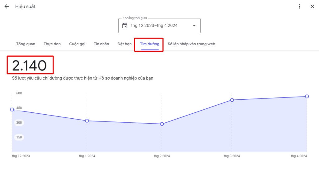Expand the Khoảng thời gian dropdown arrow
This screenshot has height=171, width=319.
194,26
